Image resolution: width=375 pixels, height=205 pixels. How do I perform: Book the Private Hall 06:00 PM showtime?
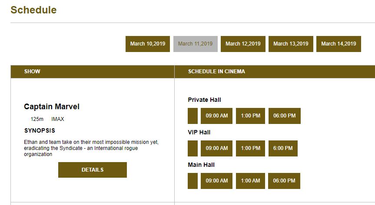[x=284, y=116]
